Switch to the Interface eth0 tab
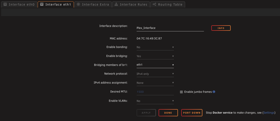 pyautogui.click(x=19, y=4)
